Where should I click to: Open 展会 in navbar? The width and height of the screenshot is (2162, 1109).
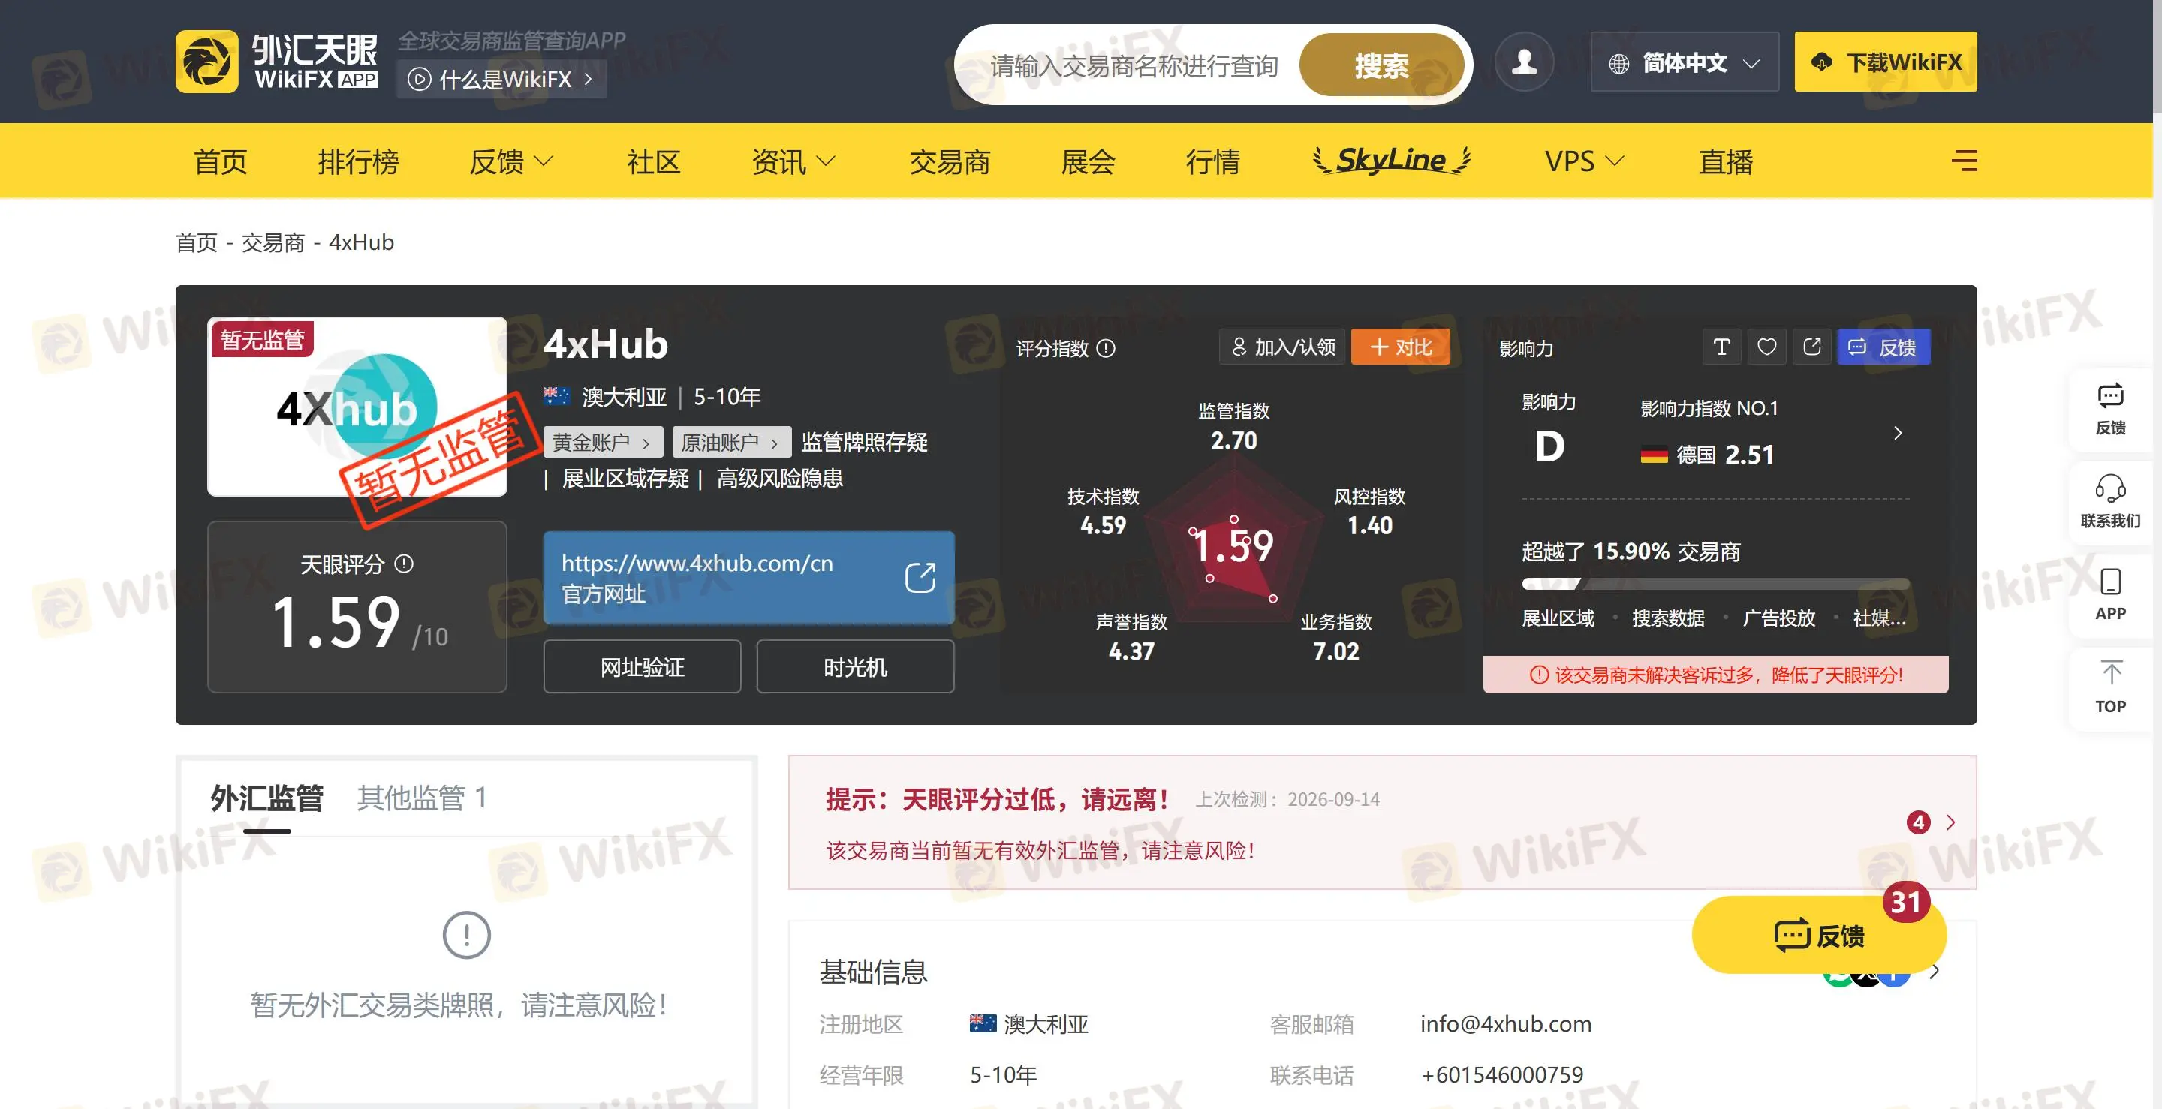point(1088,161)
